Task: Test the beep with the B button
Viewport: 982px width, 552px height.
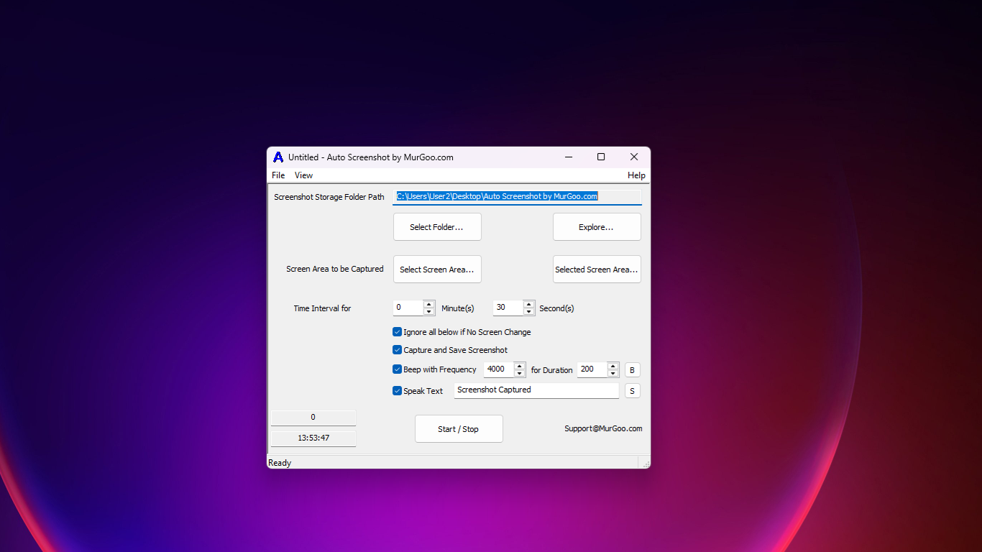Action: pyautogui.click(x=632, y=369)
